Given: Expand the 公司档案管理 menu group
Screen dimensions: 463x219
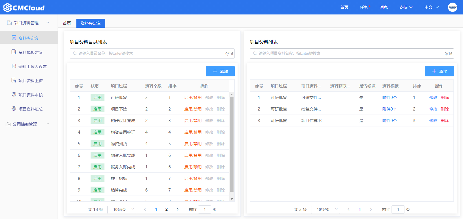Looking at the screenshot, I should pyautogui.click(x=48, y=124).
